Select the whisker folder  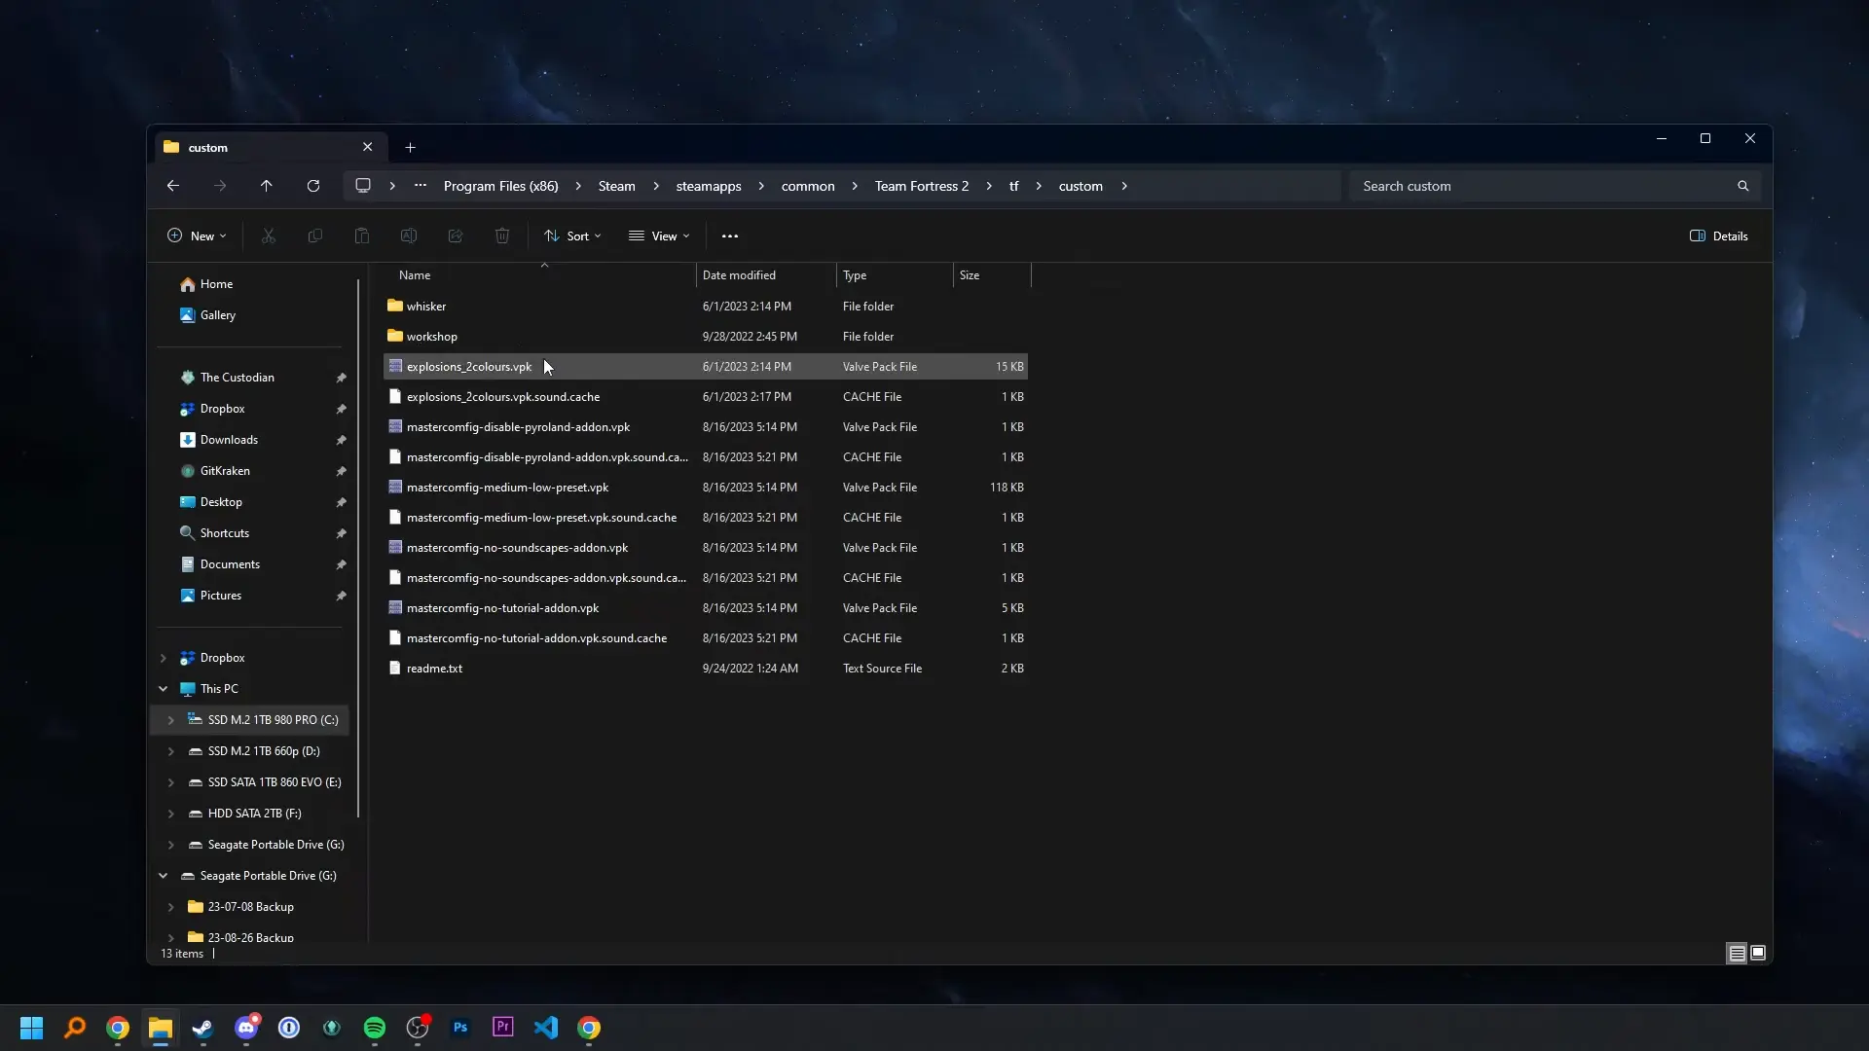[706, 307]
